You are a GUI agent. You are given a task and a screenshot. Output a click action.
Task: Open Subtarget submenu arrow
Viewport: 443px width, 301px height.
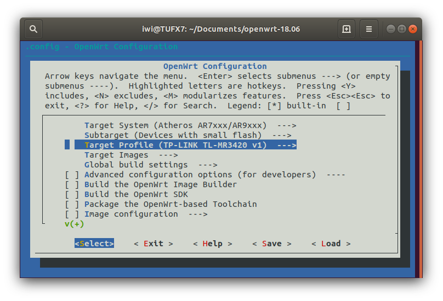pos(282,135)
